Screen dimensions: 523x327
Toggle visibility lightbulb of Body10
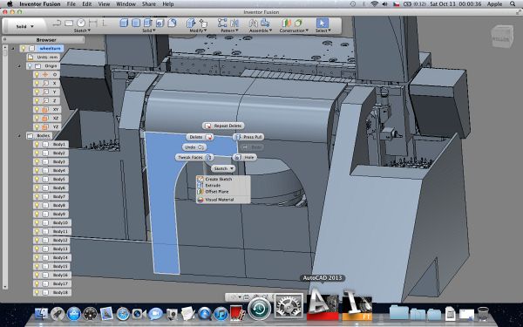pyautogui.click(x=37, y=222)
